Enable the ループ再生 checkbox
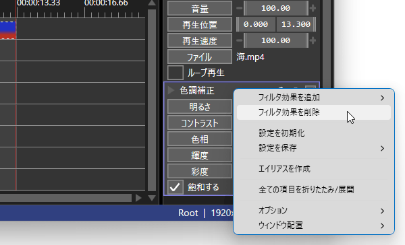 pos(175,73)
